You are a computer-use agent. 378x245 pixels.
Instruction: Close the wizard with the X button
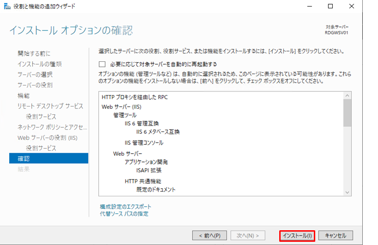point(351,6)
